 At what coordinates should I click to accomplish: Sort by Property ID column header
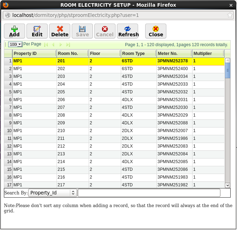(34, 54)
